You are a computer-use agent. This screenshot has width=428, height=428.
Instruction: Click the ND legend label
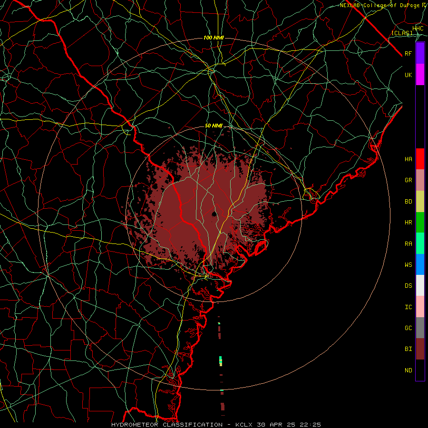coord(408,370)
